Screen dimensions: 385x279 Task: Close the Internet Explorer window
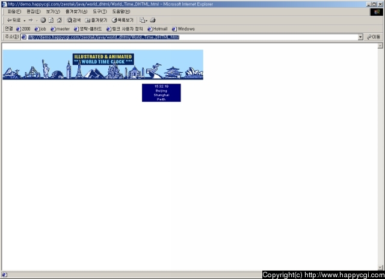[380, 4]
